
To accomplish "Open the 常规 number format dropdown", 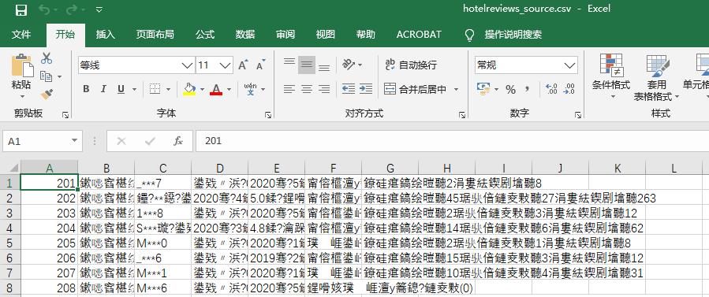I will tap(569, 65).
